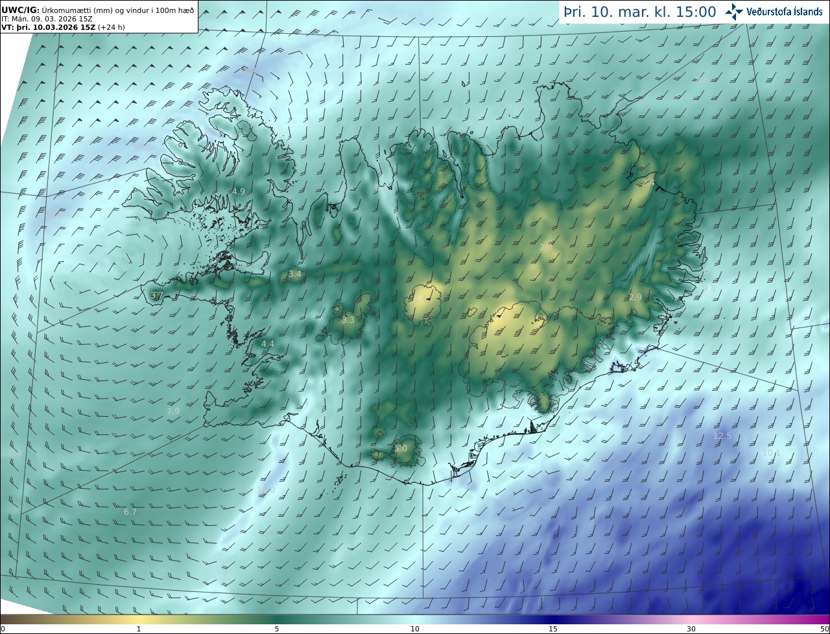The width and height of the screenshot is (830, 634).
Task: Click the 7.9 value label offshore
Action: pos(173,411)
